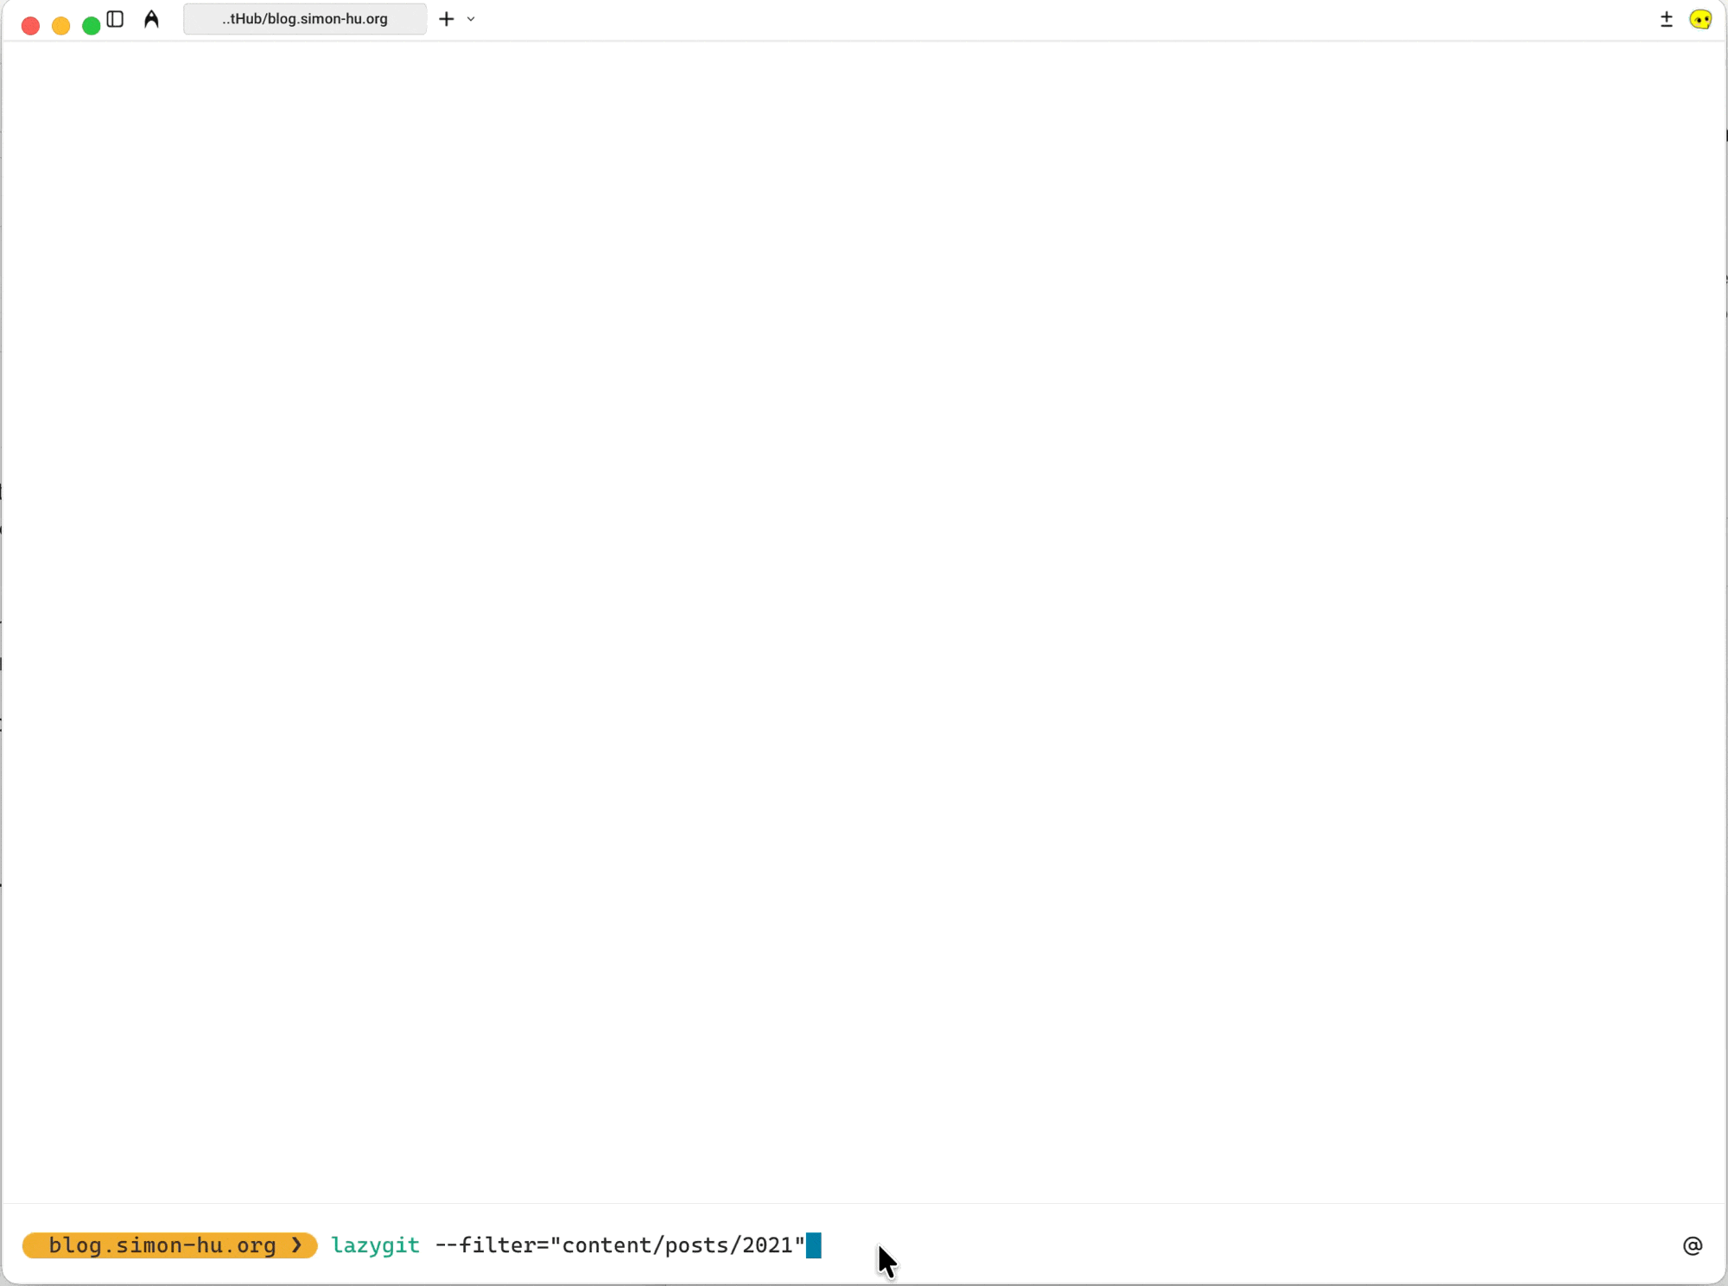Minimize window using the yellow button
The width and height of the screenshot is (1728, 1286).
pos(60,26)
